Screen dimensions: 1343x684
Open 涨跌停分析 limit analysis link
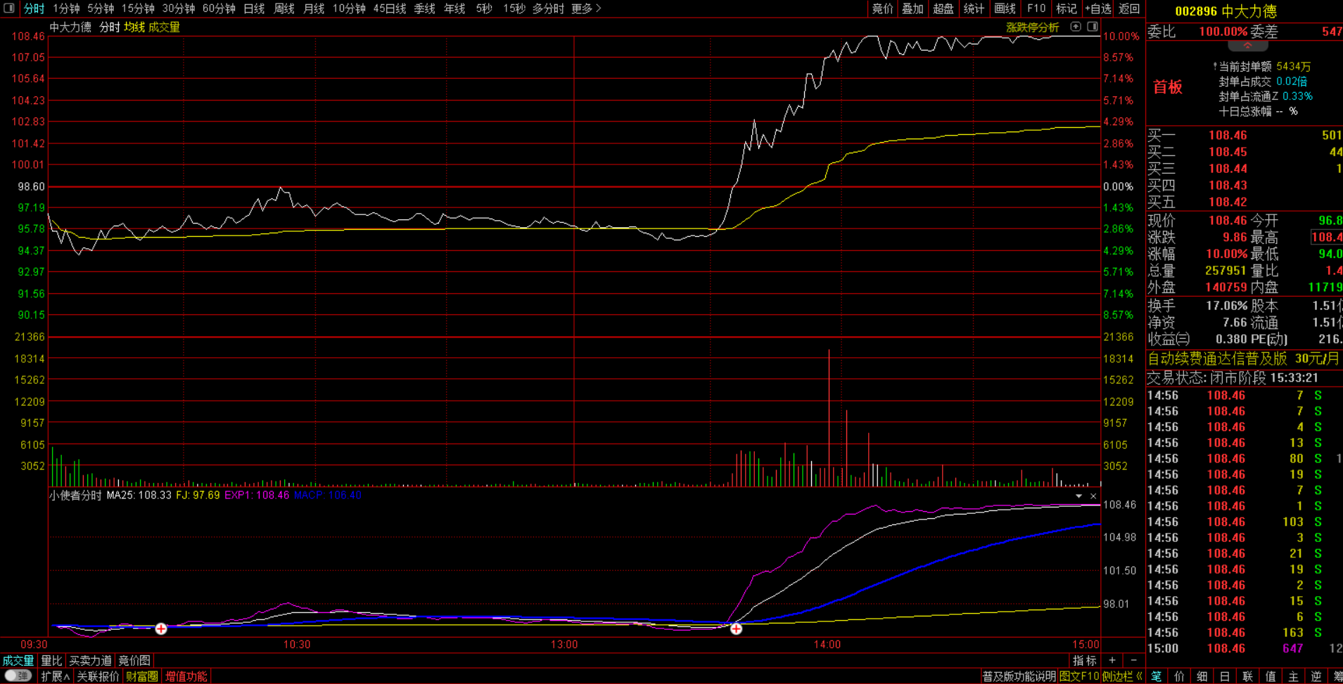[1033, 27]
